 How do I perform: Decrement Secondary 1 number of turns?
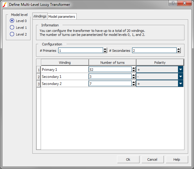(134, 78)
